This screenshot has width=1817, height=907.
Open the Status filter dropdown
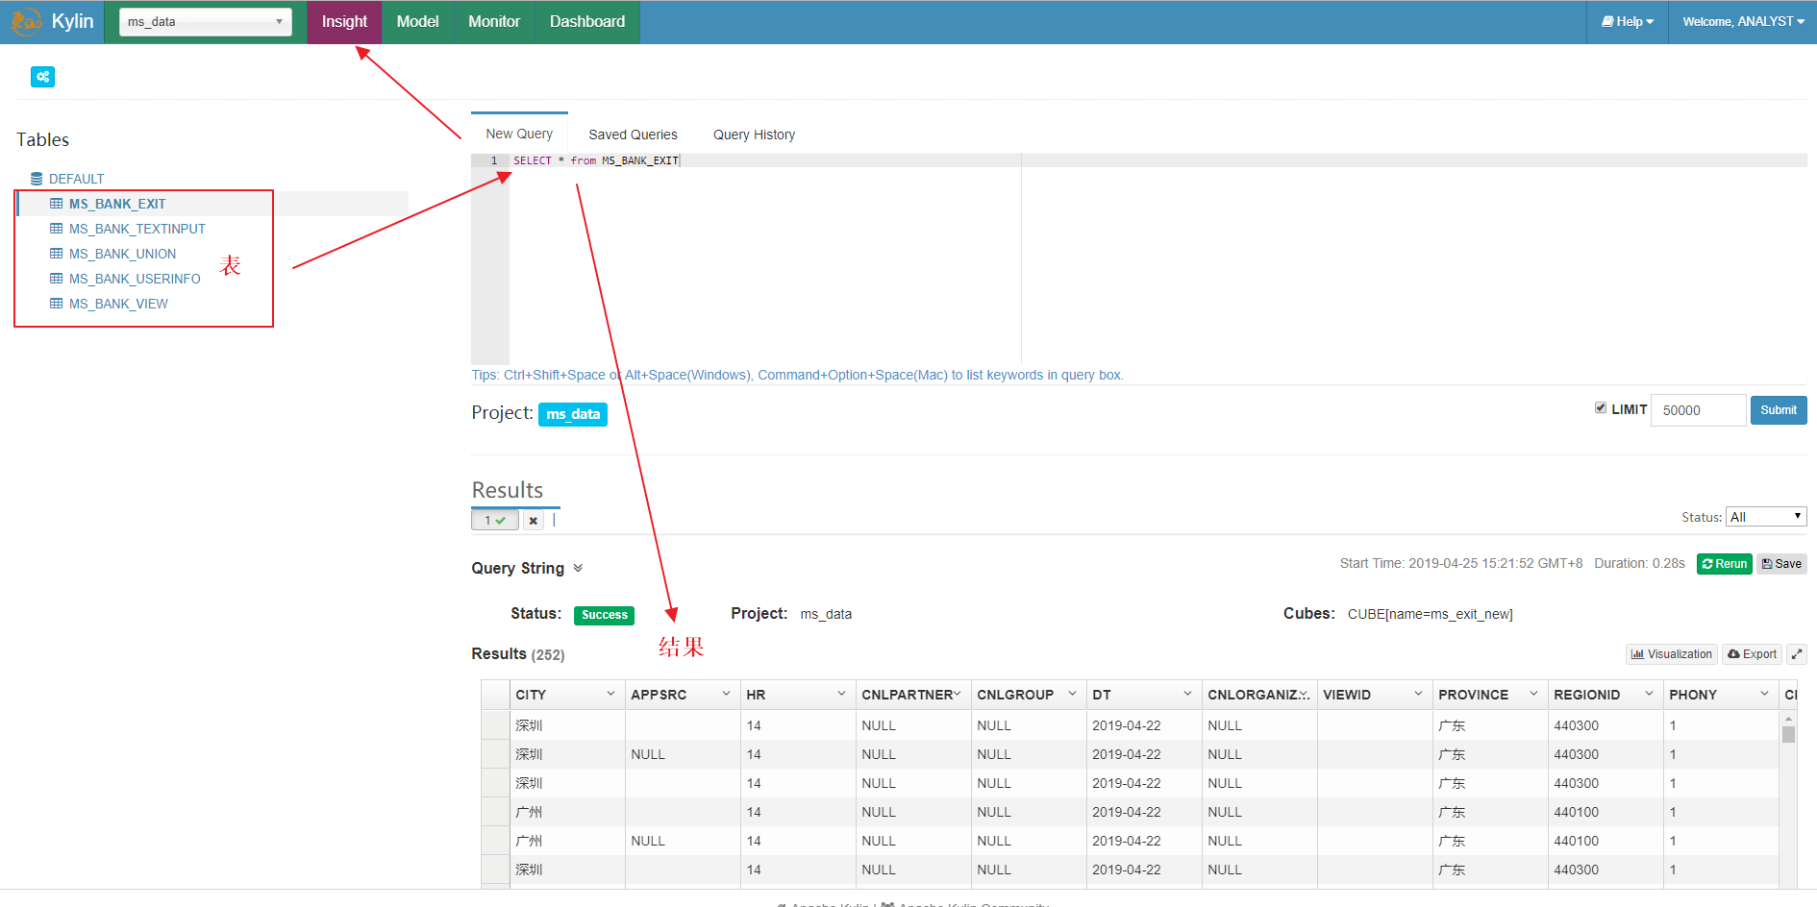click(x=1766, y=517)
